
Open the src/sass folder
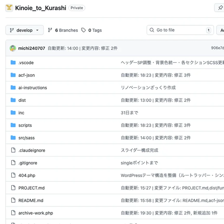[x=26, y=138]
